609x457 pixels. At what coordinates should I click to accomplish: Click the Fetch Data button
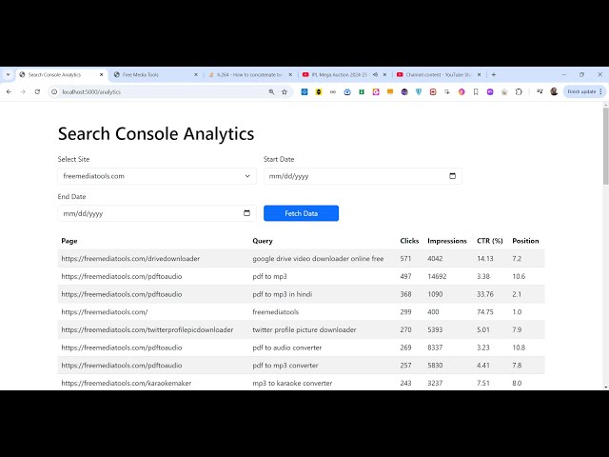[x=301, y=213]
